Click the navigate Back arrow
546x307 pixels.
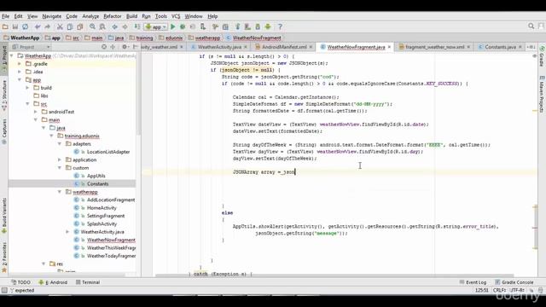click(114, 26)
